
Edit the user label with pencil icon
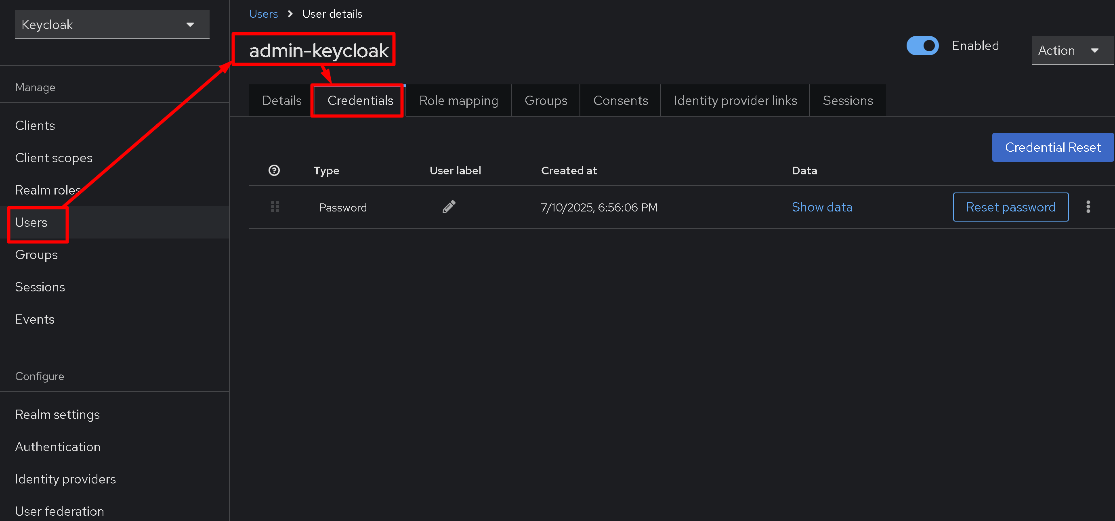pyautogui.click(x=449, y=207)
